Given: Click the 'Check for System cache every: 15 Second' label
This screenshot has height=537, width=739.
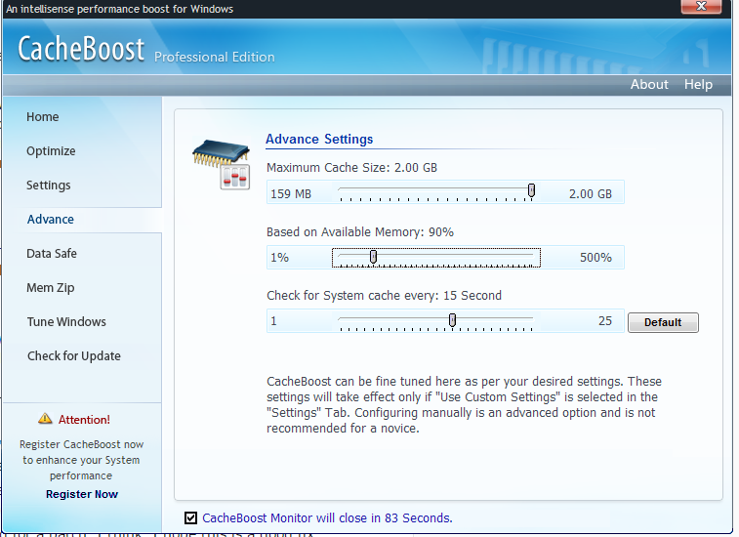Looking at the screenshot, I should pos(384,296).
